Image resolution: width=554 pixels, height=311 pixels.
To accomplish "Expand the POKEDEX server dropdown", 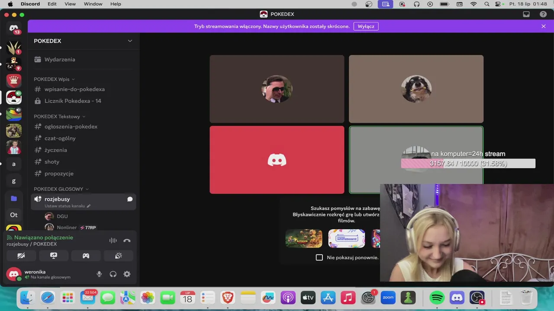I will [130, 41].
